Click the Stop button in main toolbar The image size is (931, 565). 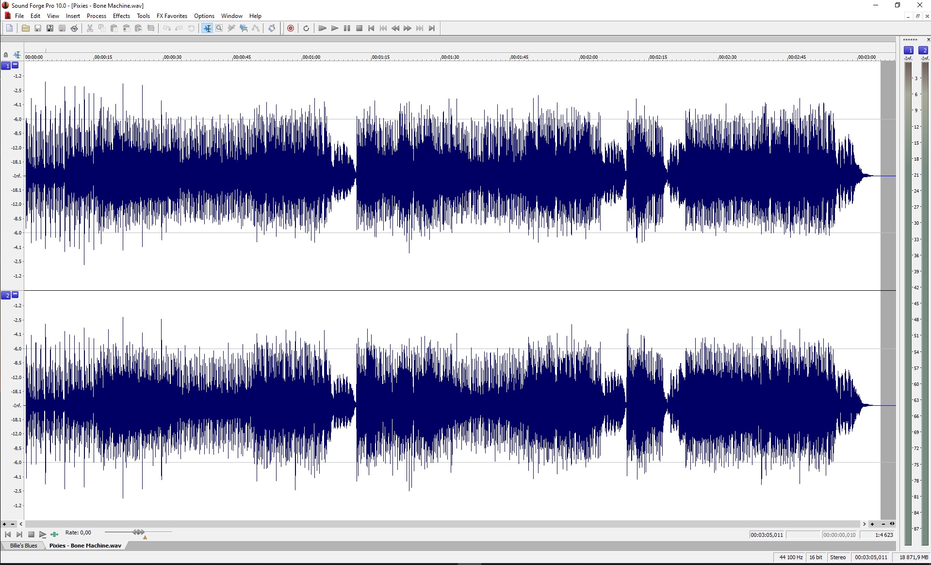(x=359, y=28)
